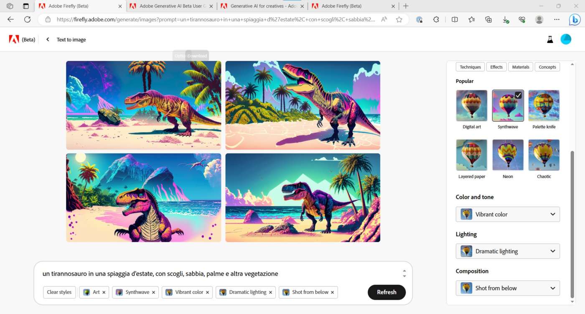Open the browser Settings and more menu
The width and height of the screenshot is (585, 314).
(x=557, y=19)
